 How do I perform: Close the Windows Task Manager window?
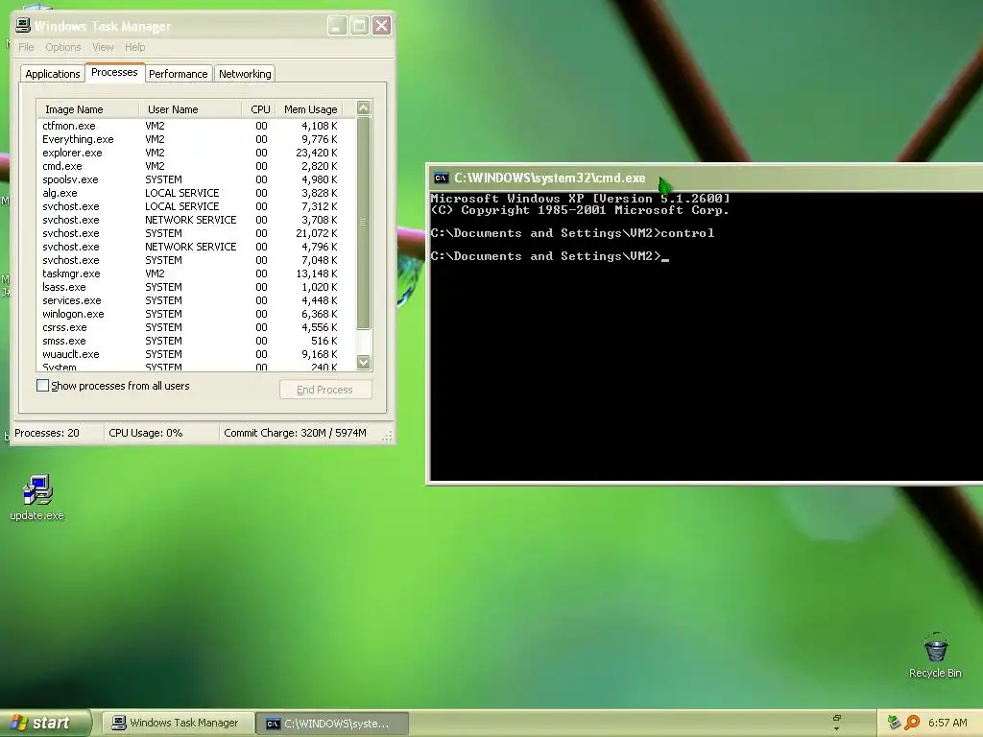click(382, 26)
